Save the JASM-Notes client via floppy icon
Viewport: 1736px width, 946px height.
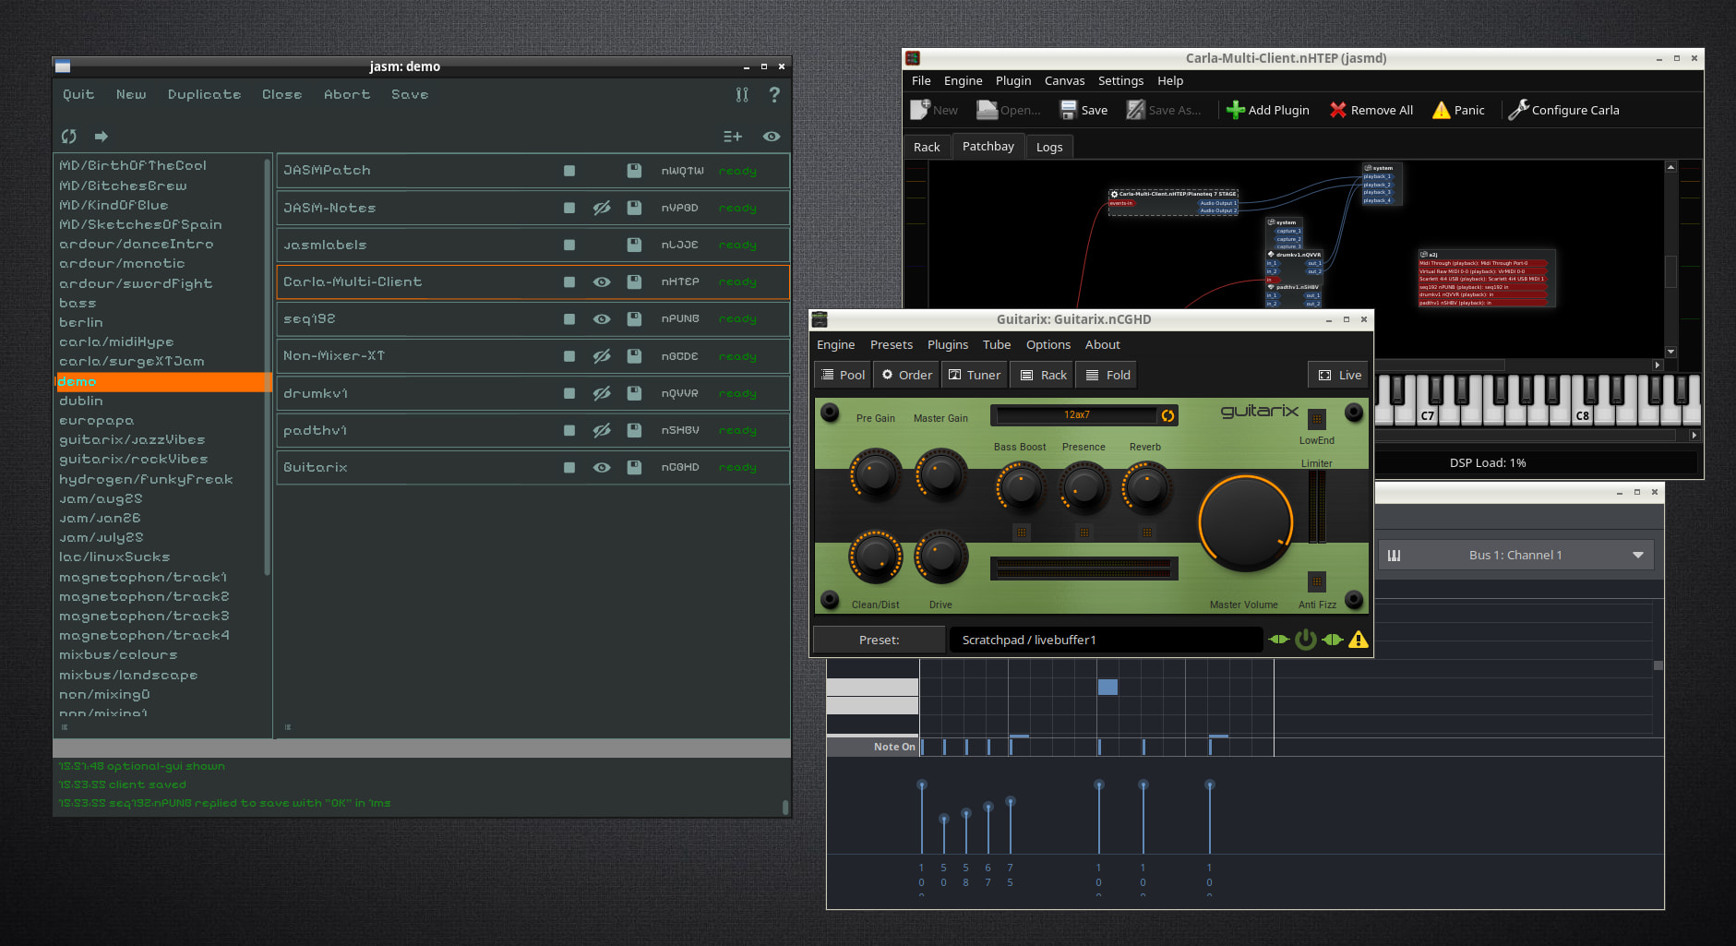pyautogui.click(x=634, y=208)
